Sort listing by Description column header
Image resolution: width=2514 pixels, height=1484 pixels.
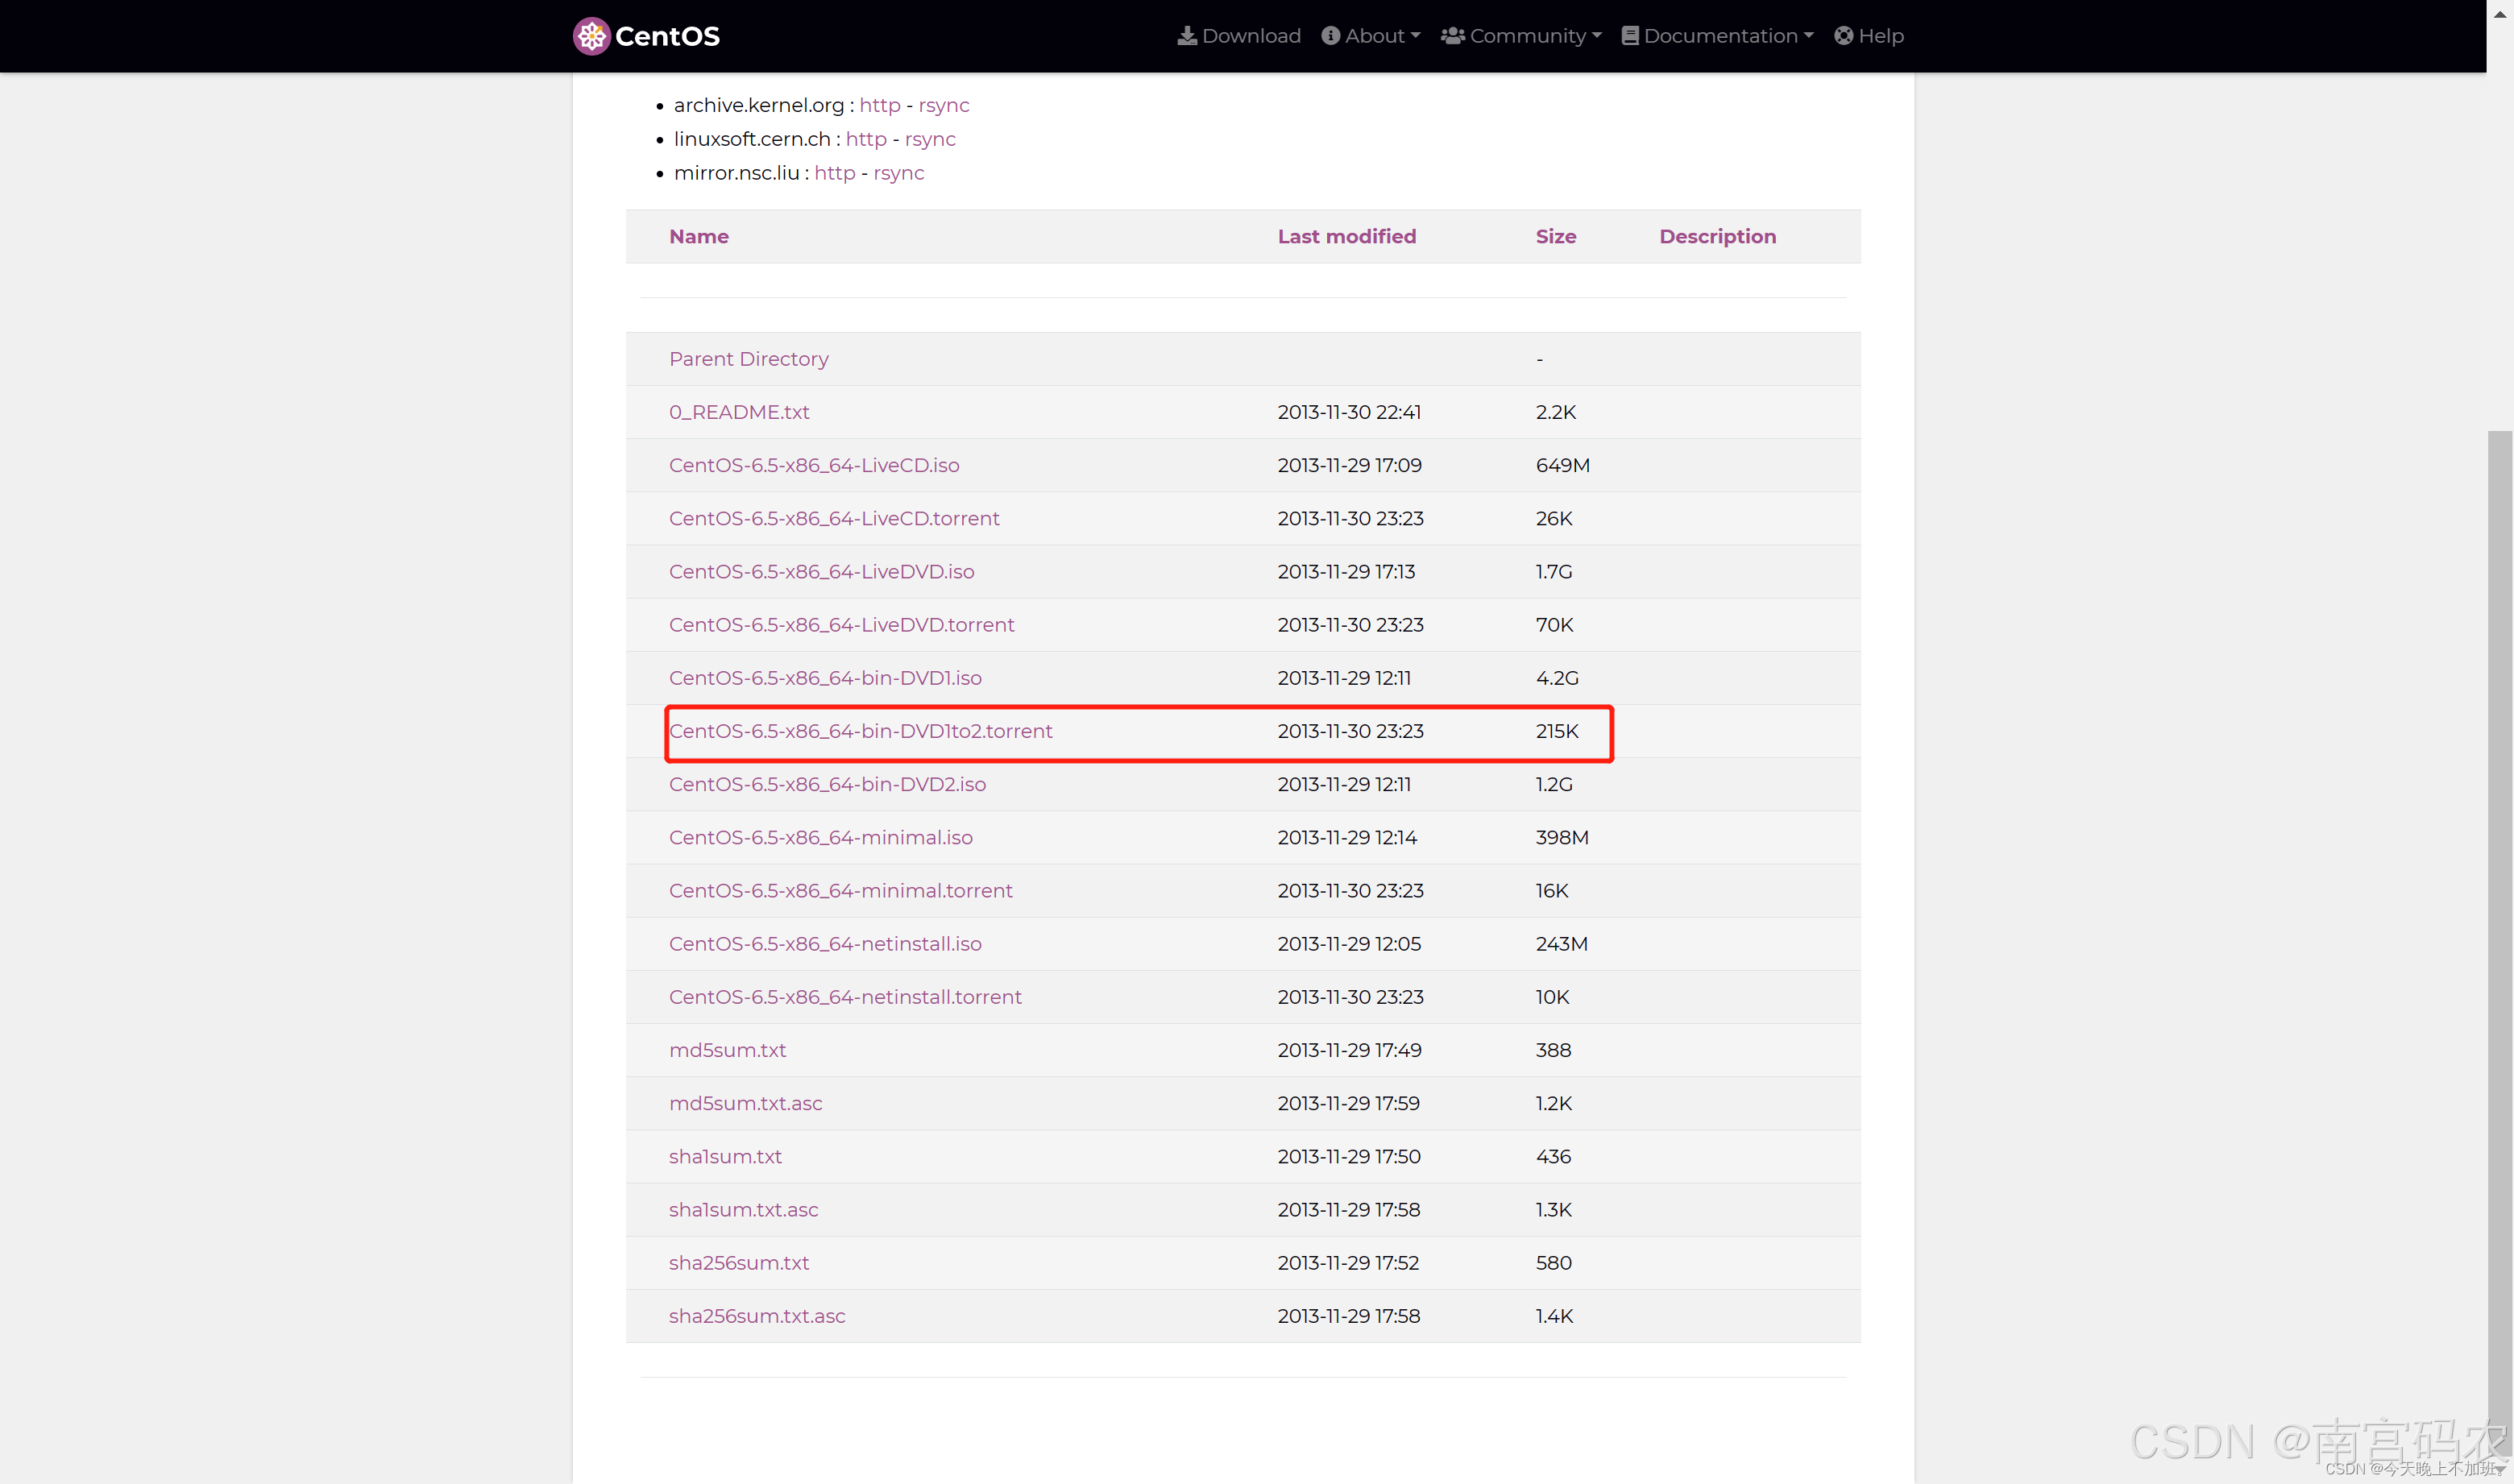tap(1718, 237)
